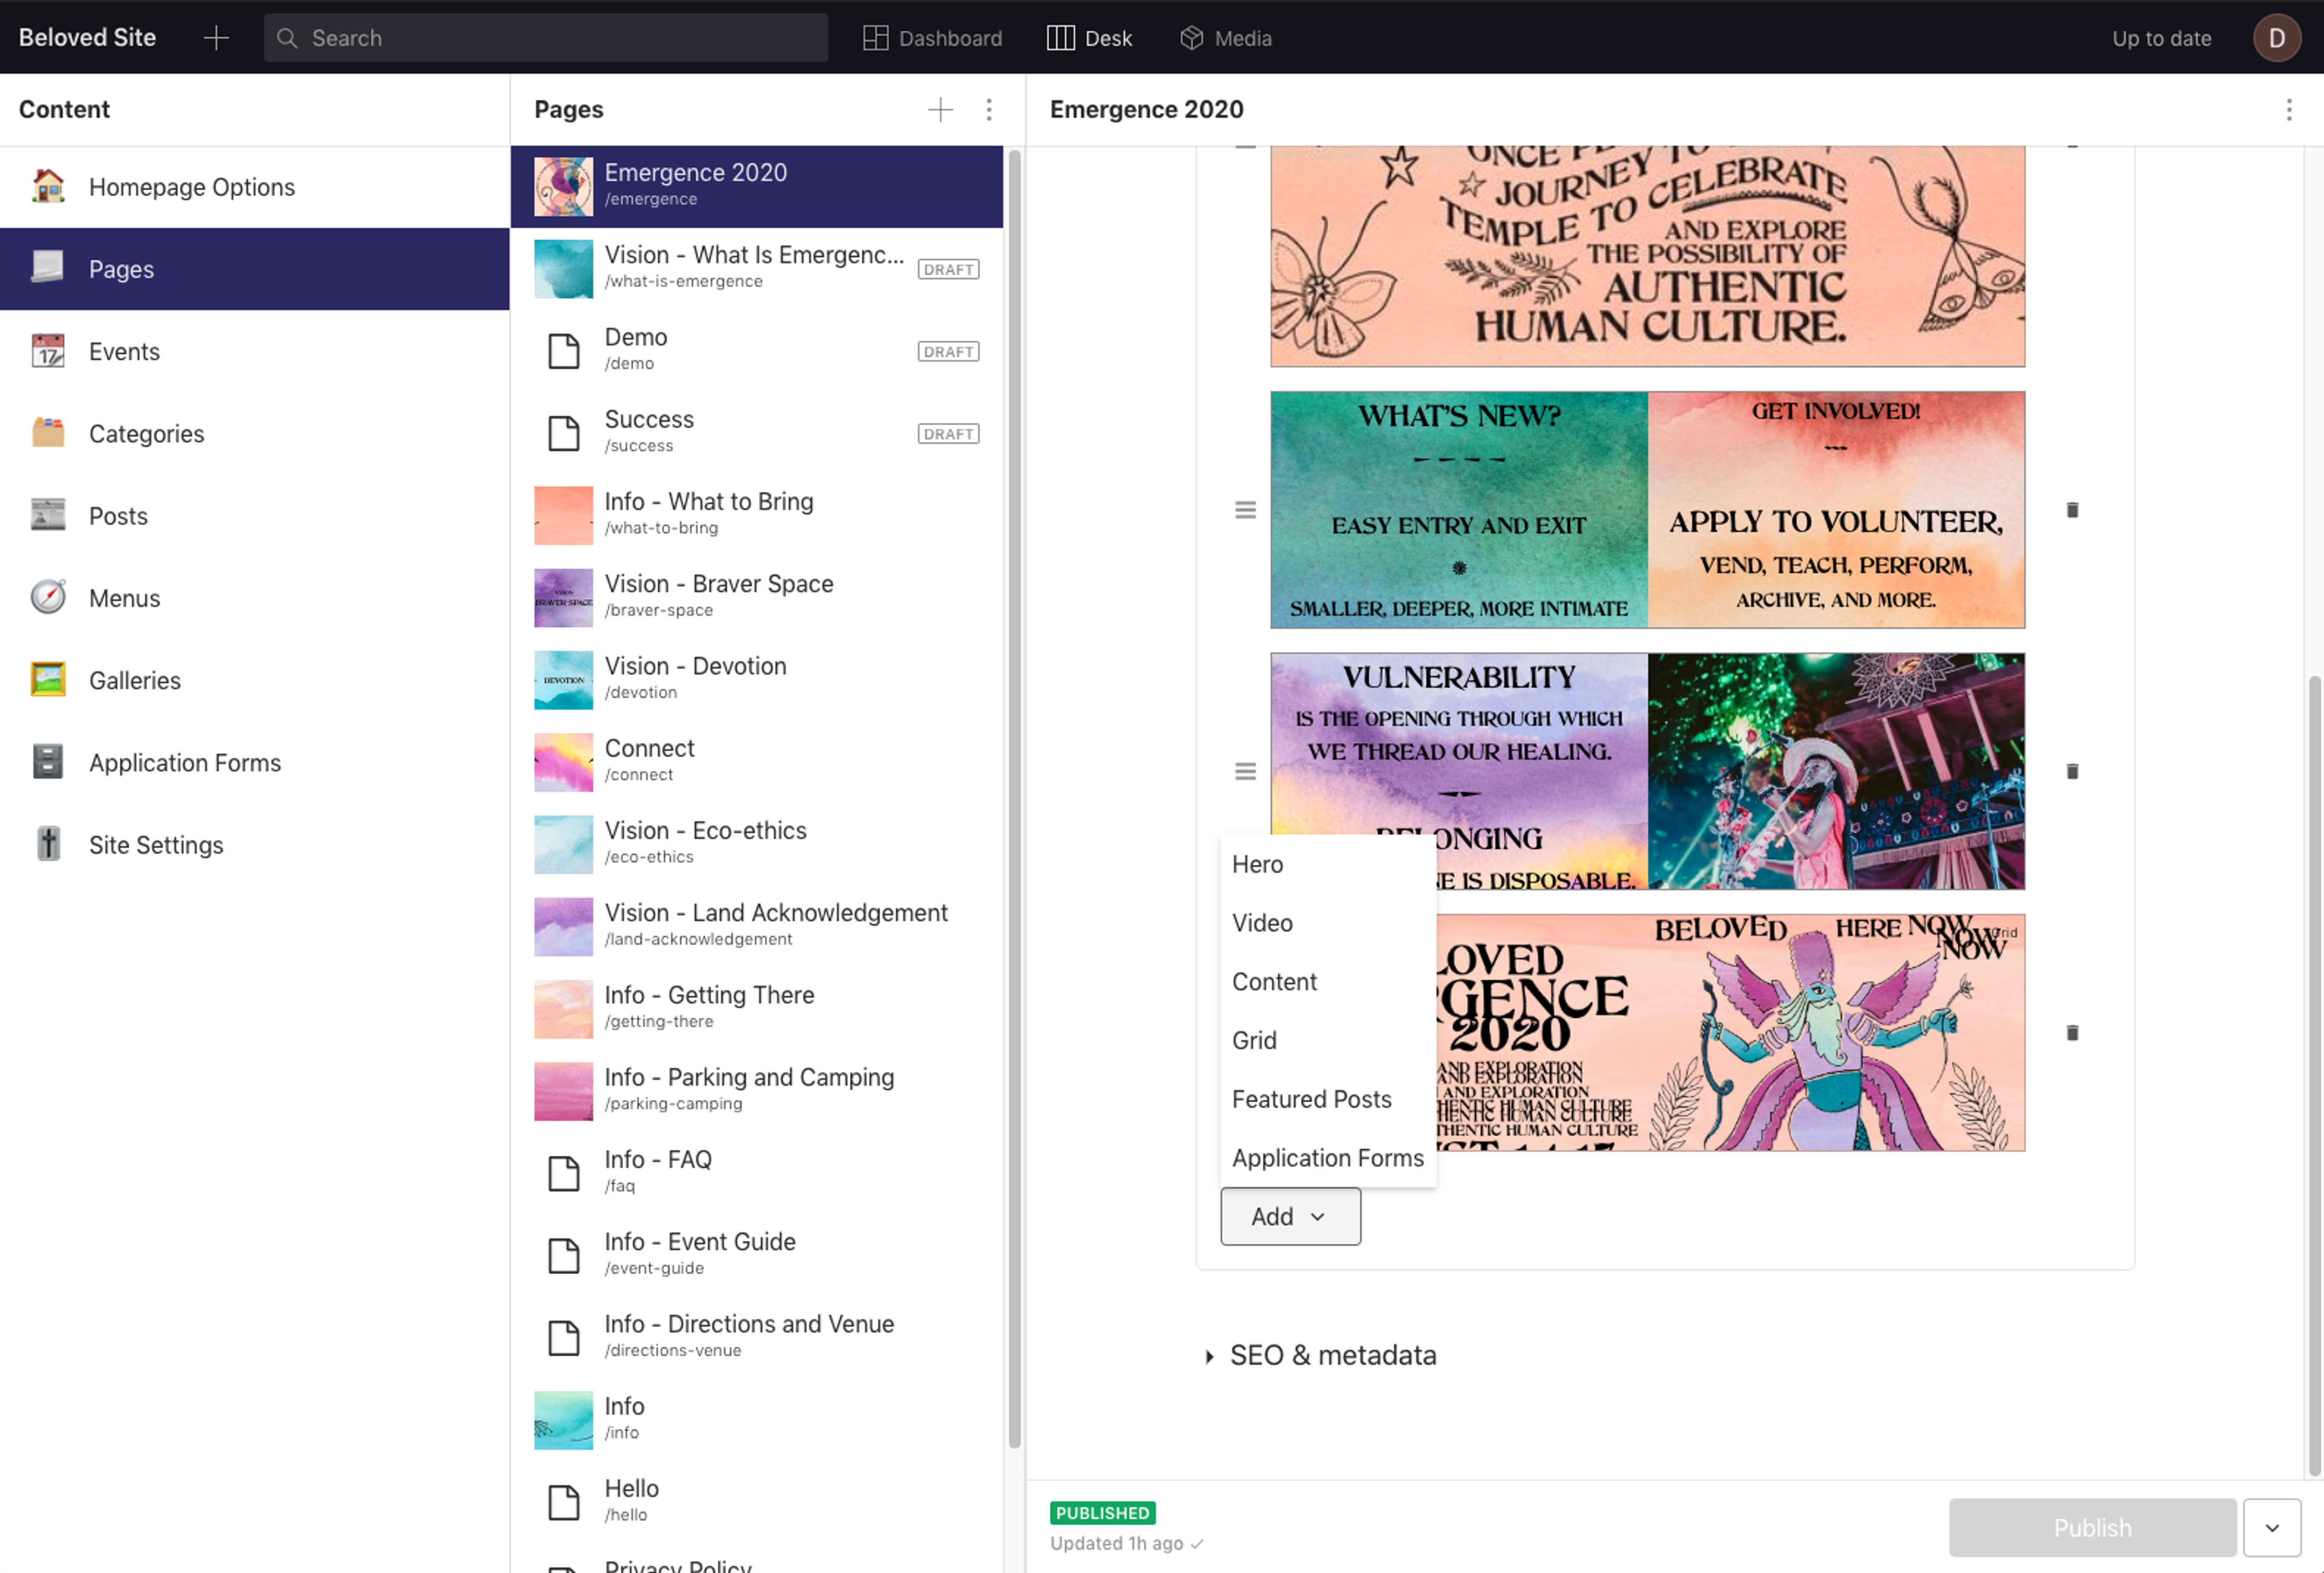Click the Success page document icon
The width and height of the screenshot is (2324, 1573).
564,433
